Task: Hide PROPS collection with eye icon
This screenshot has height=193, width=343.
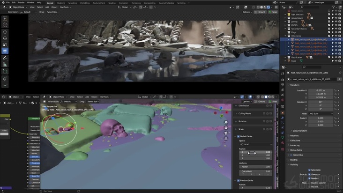Action: [336, 25]
